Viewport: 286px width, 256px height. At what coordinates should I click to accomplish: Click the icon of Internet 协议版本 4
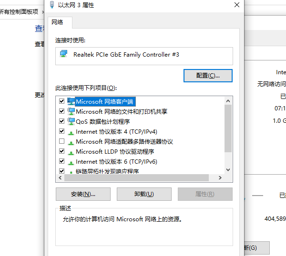tap(71, 133)
